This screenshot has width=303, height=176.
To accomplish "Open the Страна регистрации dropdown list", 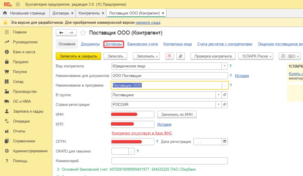I will tap(219, 105).
